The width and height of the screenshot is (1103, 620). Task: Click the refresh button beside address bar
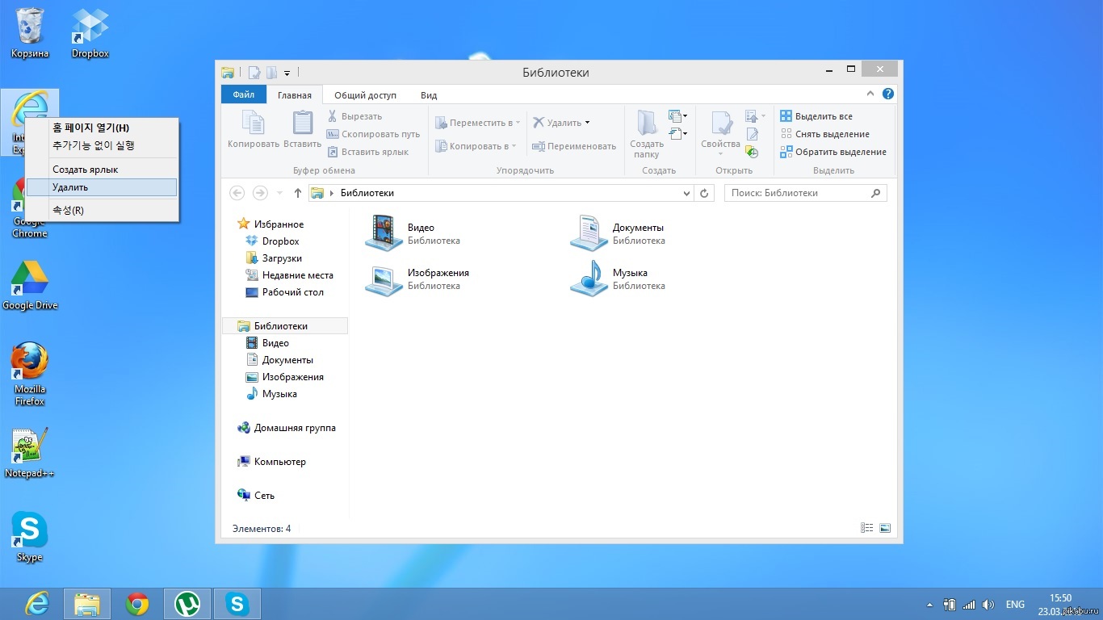pos(704,193)
